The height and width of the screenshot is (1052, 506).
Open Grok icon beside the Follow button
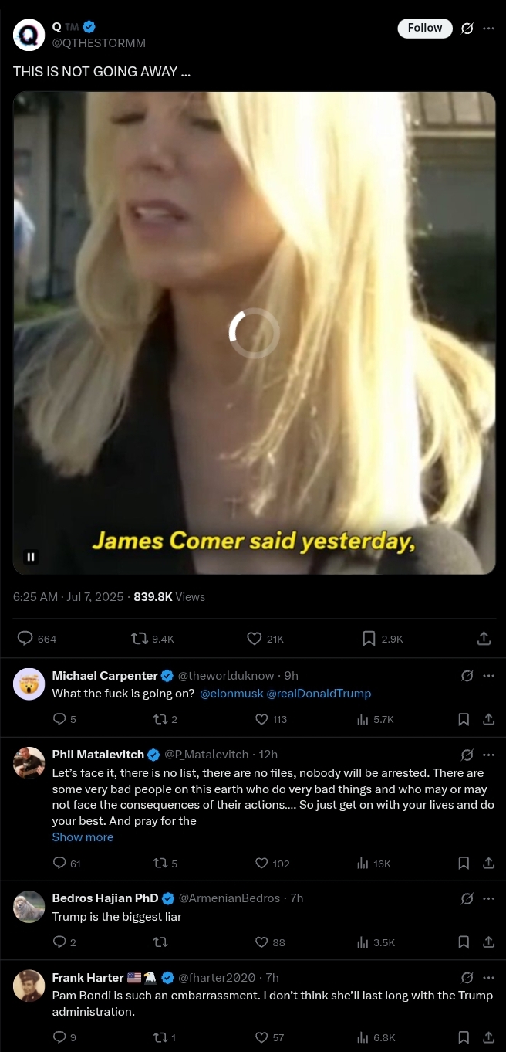pos(467,29)
